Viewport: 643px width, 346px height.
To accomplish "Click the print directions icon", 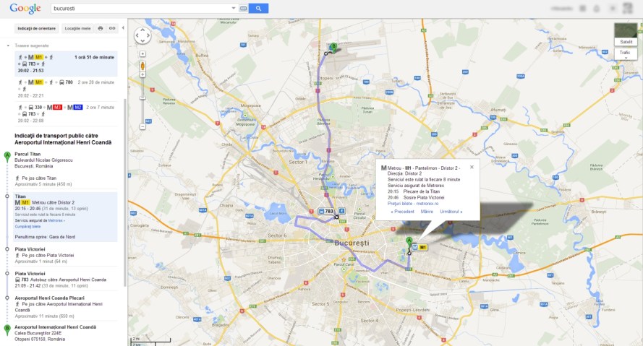I will (x=101, y=27).
